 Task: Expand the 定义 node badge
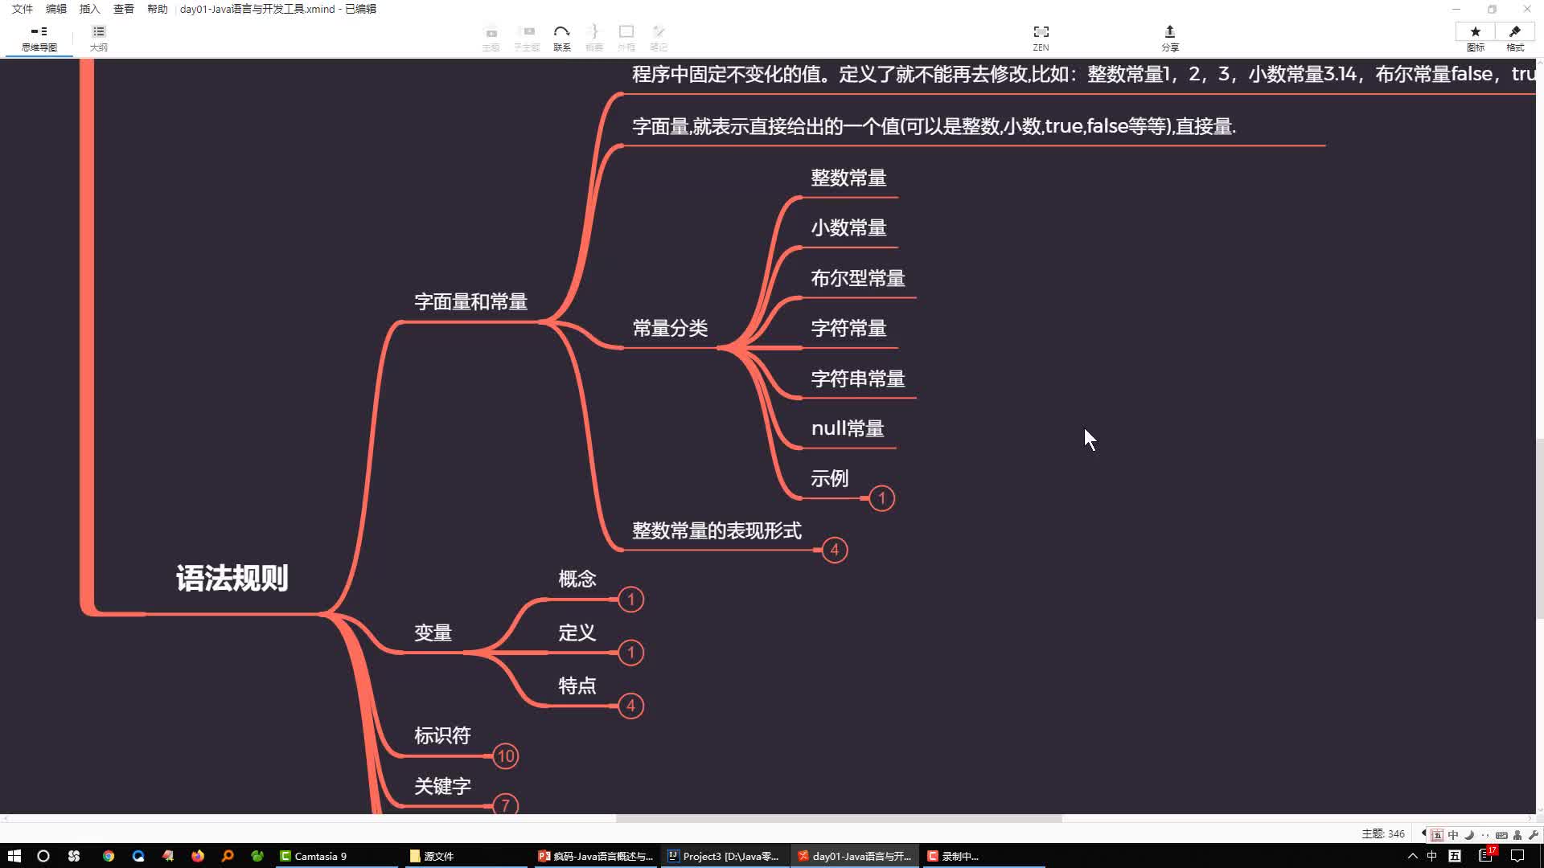(630, 653)
